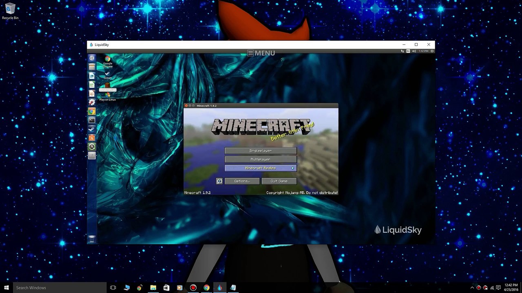Click the Singleplayer button
The image size is (522, 293).
point(261,151)
